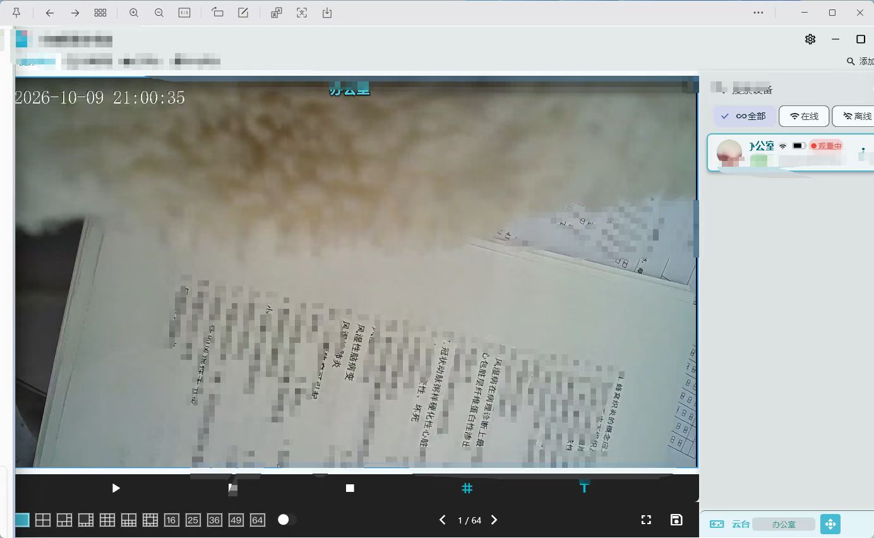The width and height of the screenshot is (874, 538).
Task: Switch to the 25-view layout
Action: 193,520
